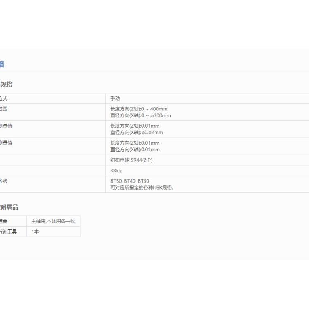
Task: Click the '手动' value cell
Action: [x=207, y=98]
